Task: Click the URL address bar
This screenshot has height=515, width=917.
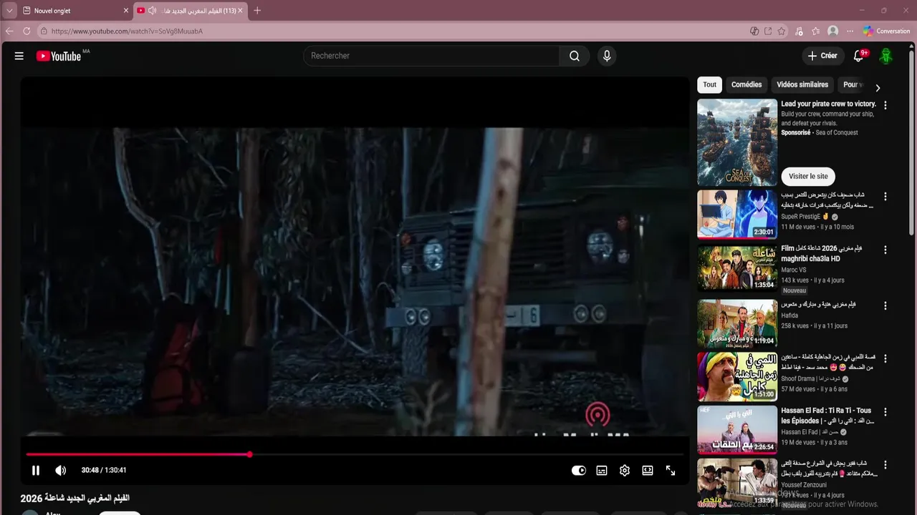Action: (394, 31)
